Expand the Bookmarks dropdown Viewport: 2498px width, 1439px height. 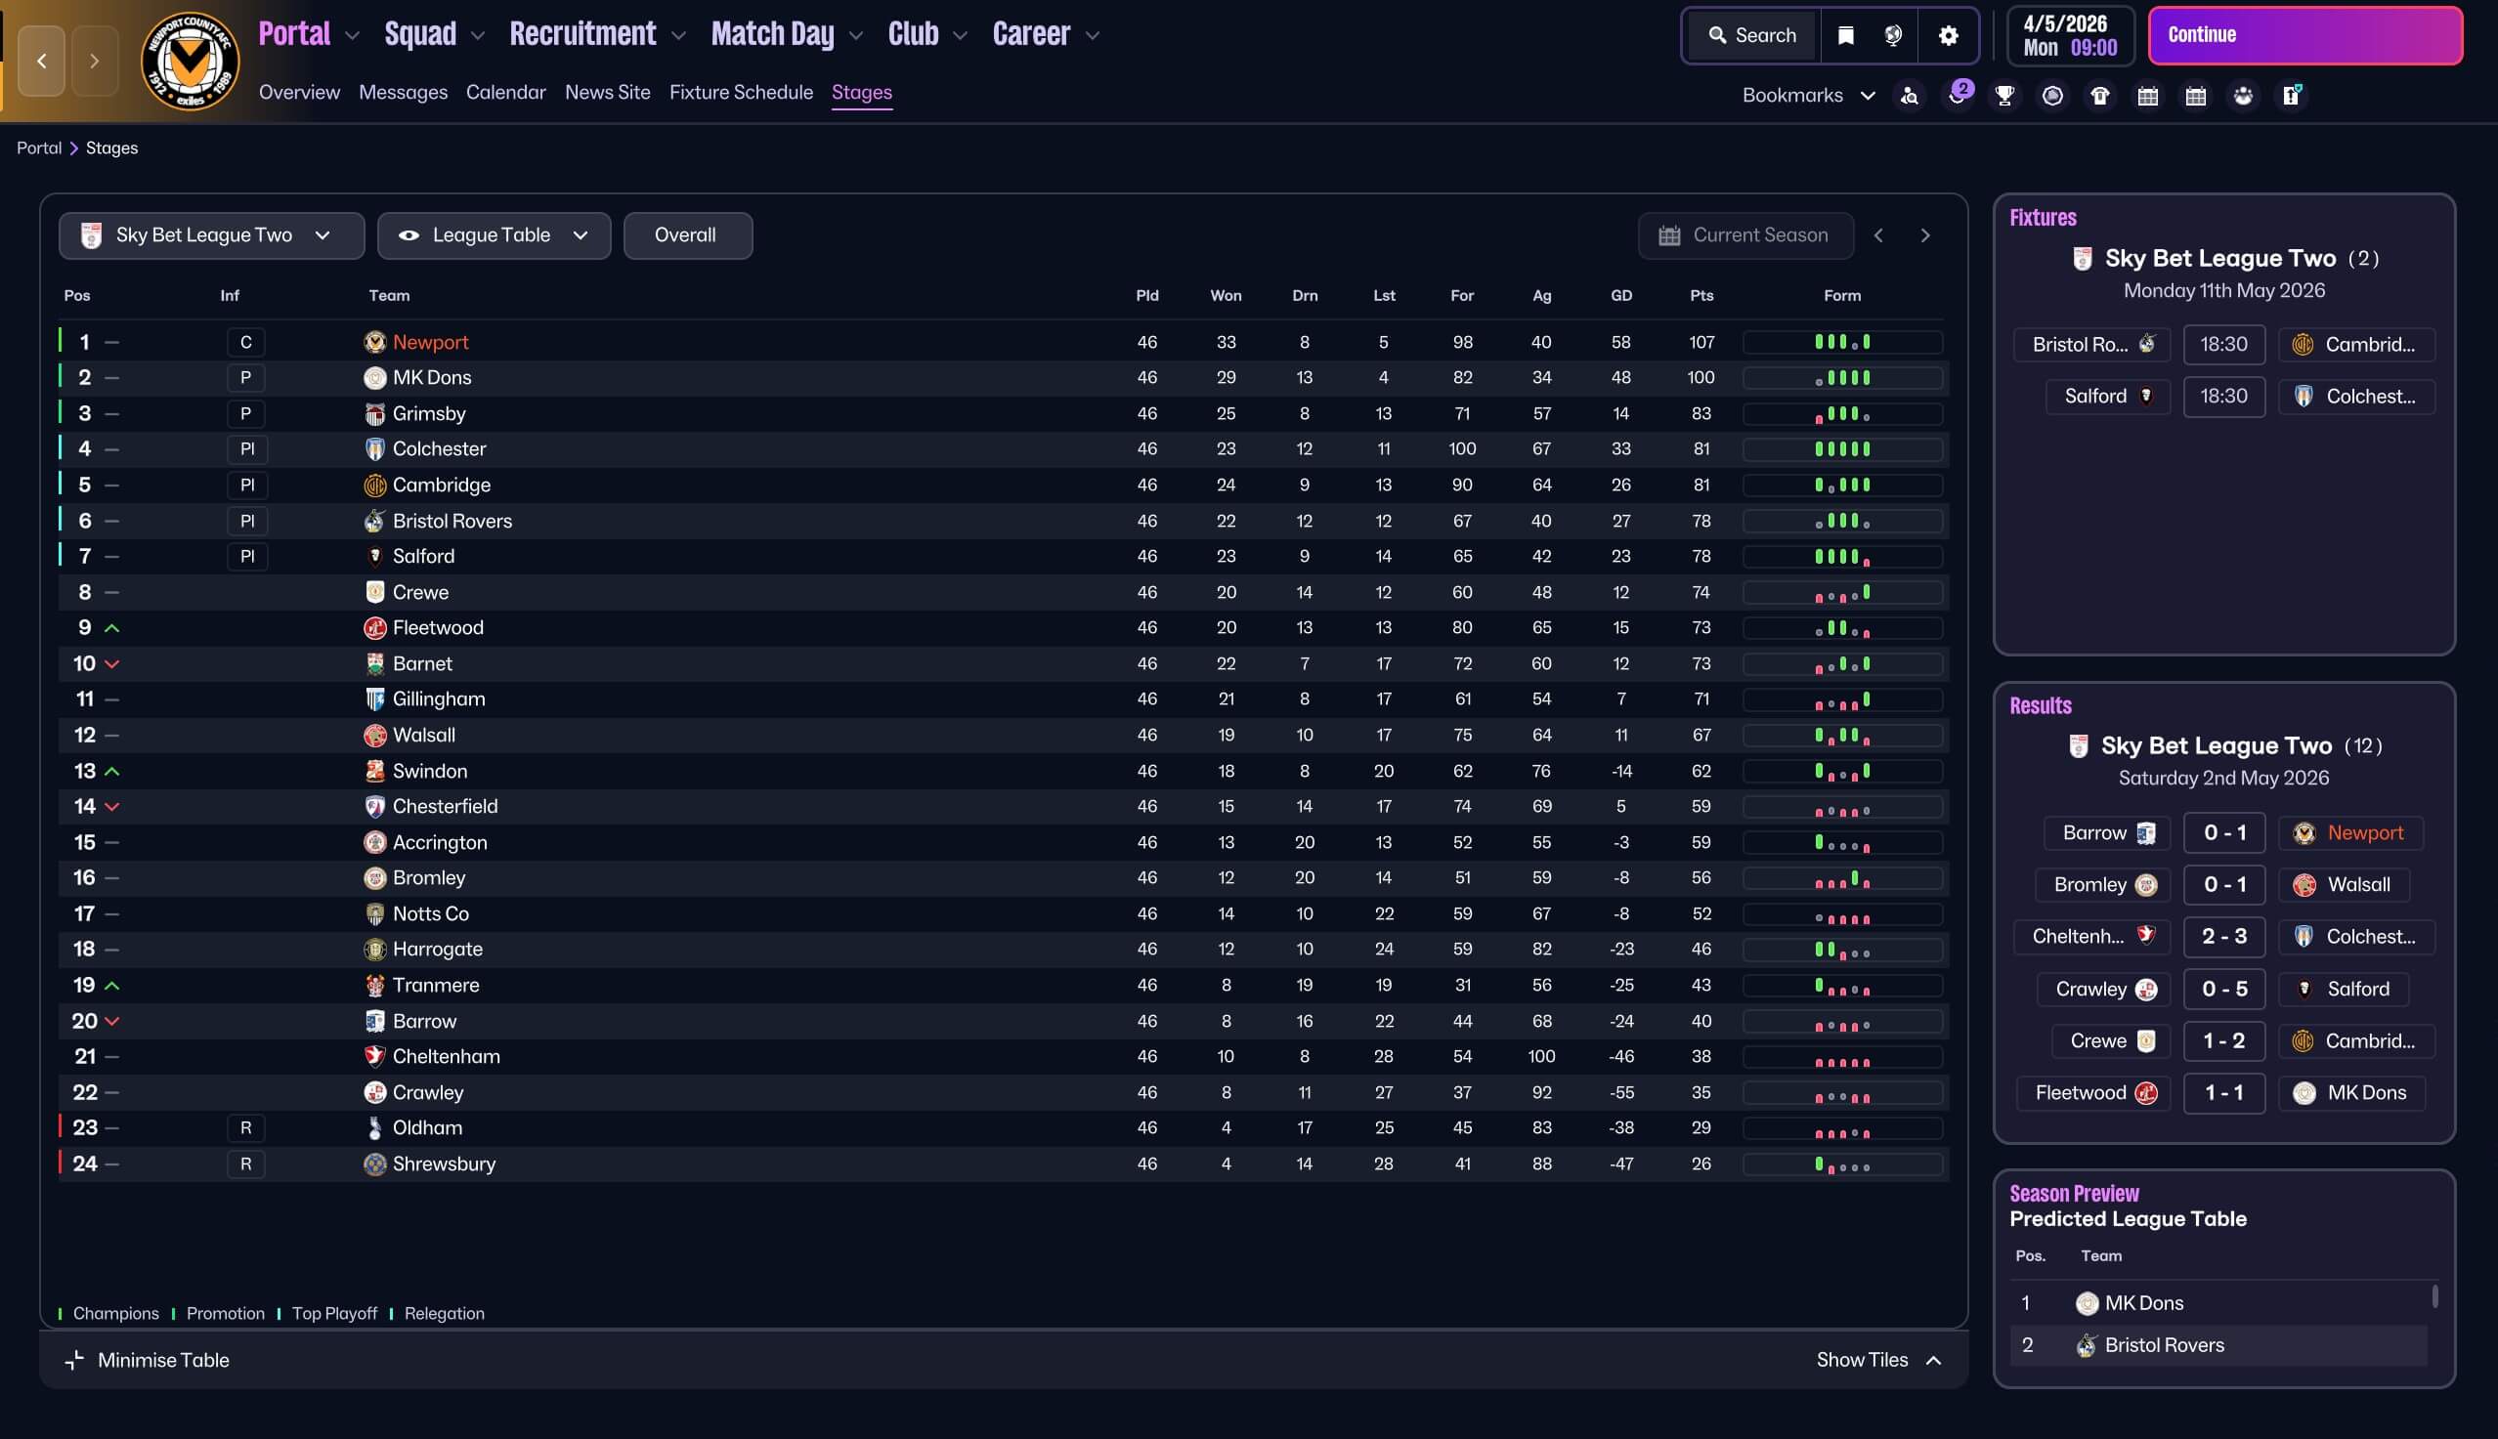click(x=1807, y=96)
